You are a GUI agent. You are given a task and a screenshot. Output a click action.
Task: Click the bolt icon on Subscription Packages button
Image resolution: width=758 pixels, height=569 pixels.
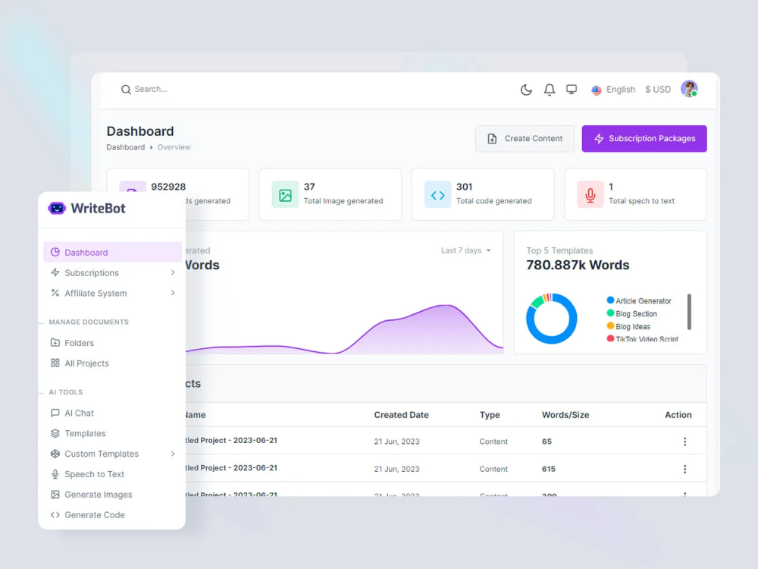(x=599, y=139)
